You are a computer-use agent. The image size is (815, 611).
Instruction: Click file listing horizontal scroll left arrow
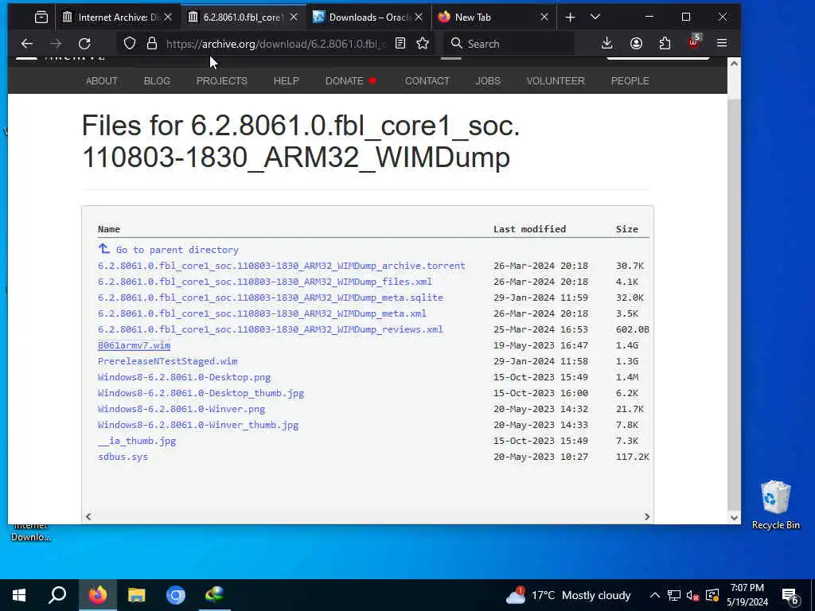coord(88,516)
